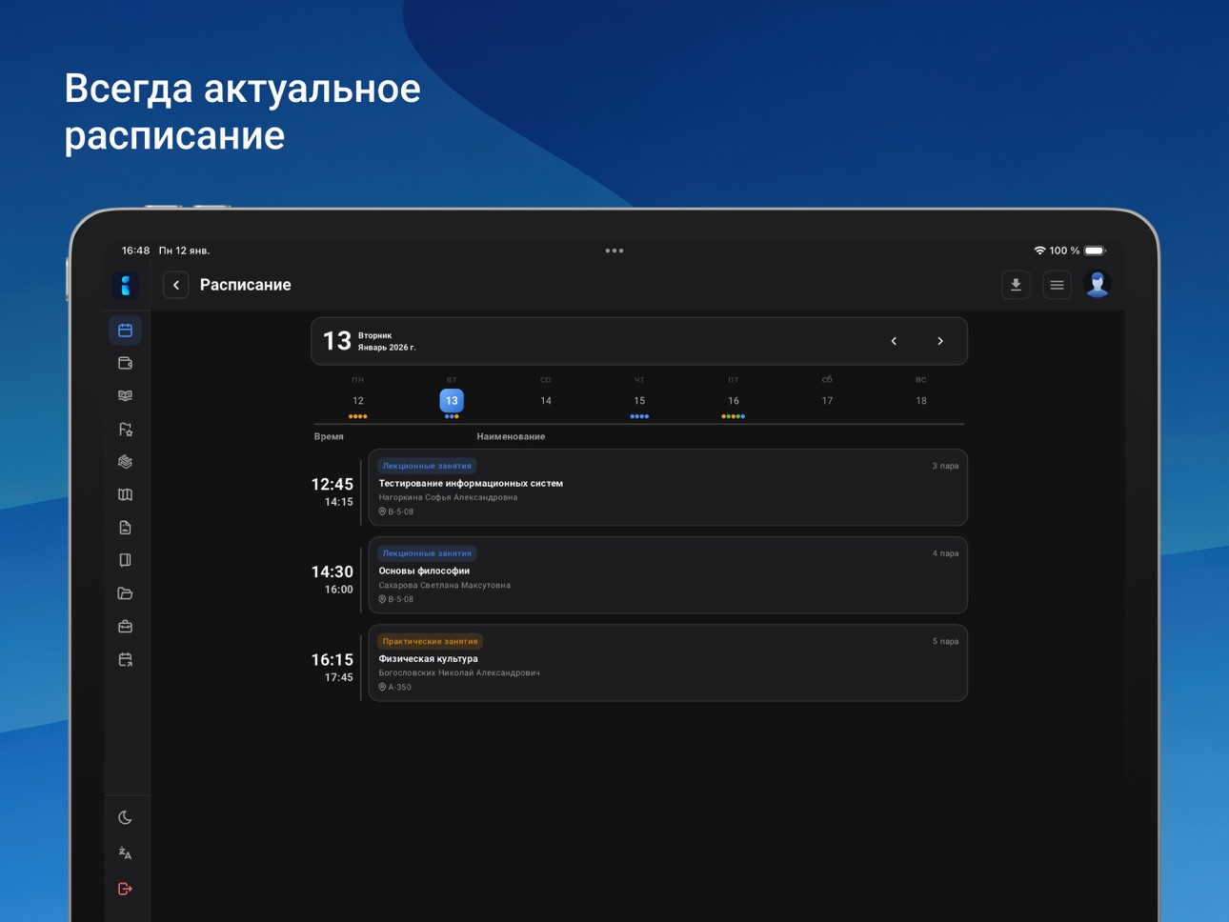The width and height of the screenshot is (1229, 922).
Task: Open the flag-with-star sidebar icon
Action: (125, 430)
